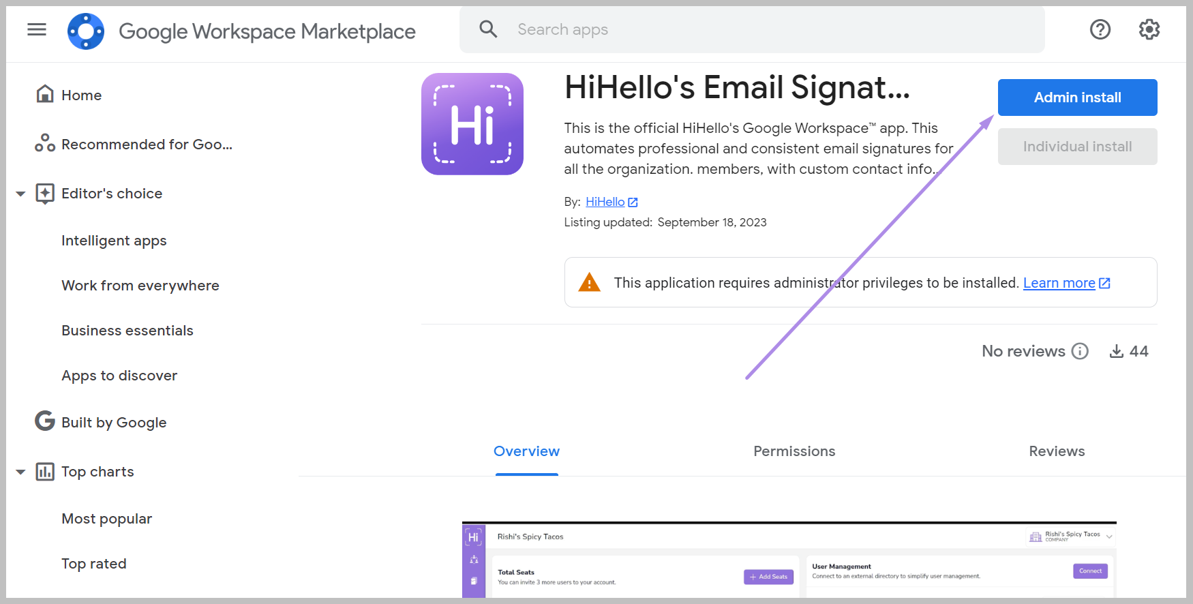Viewport: 1193px width, 604px height.
Task: Switch to the Permissions tab
Action: (794, 451)
